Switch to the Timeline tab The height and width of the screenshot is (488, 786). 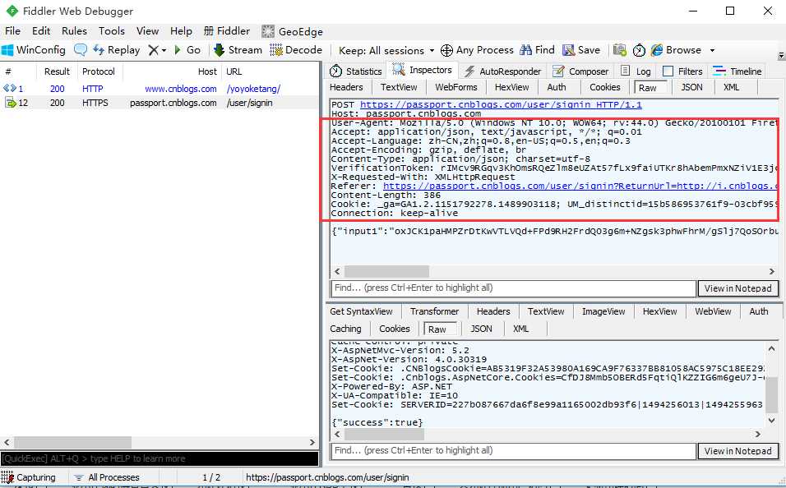tap(737, 71)
